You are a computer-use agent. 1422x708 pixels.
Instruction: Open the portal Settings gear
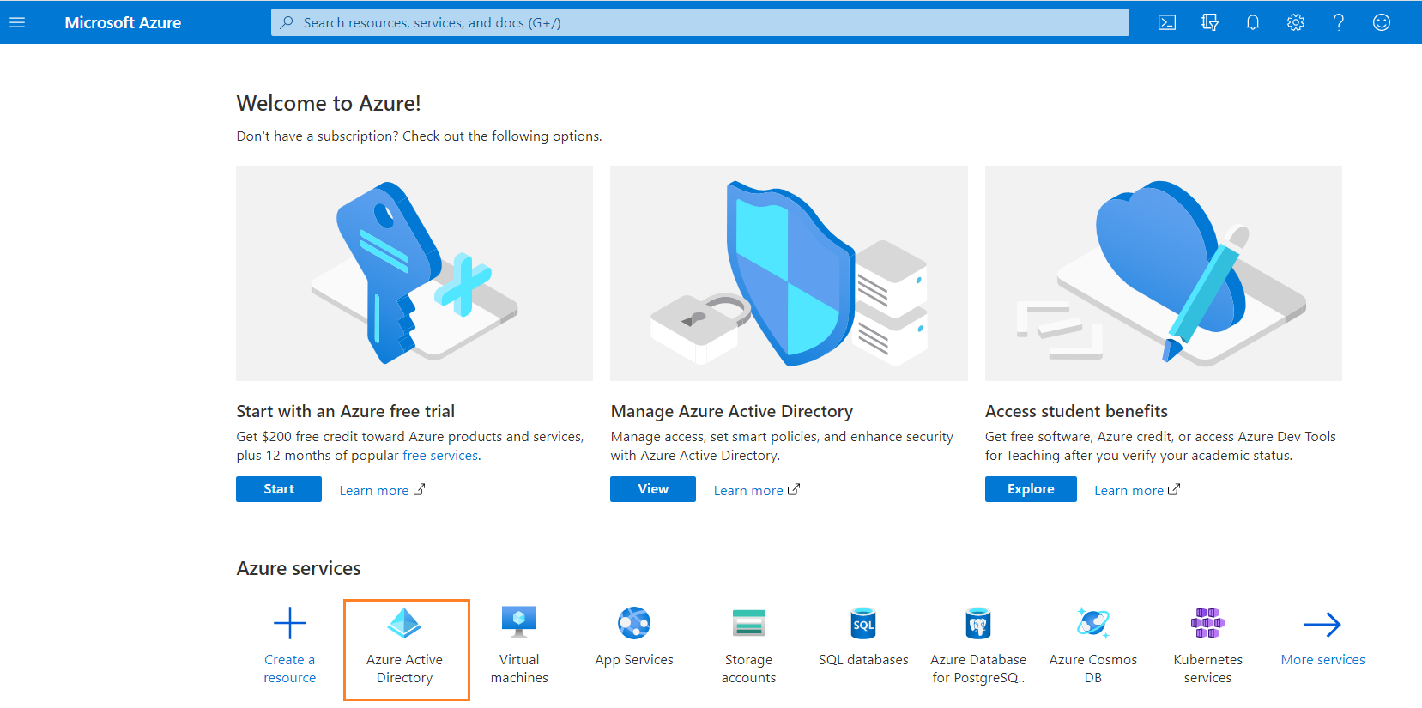pyautogui.click(x=1295, y=22)
